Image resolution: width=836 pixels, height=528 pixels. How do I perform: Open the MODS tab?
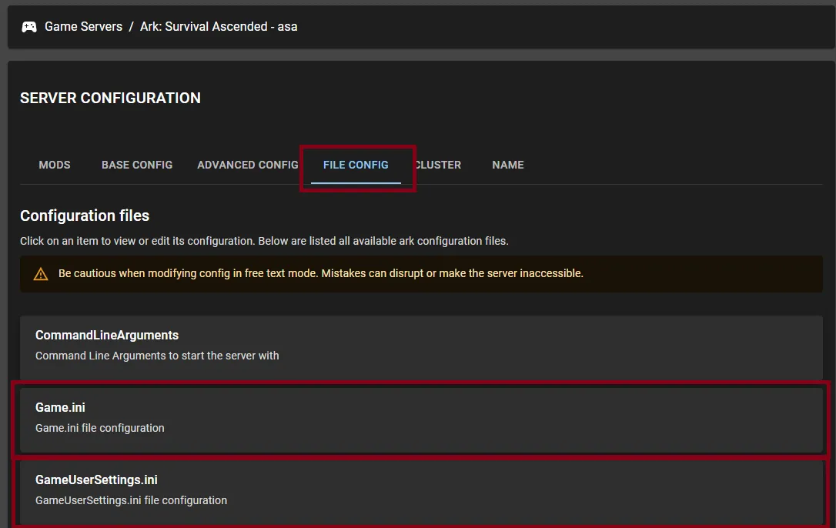(54, 165)
